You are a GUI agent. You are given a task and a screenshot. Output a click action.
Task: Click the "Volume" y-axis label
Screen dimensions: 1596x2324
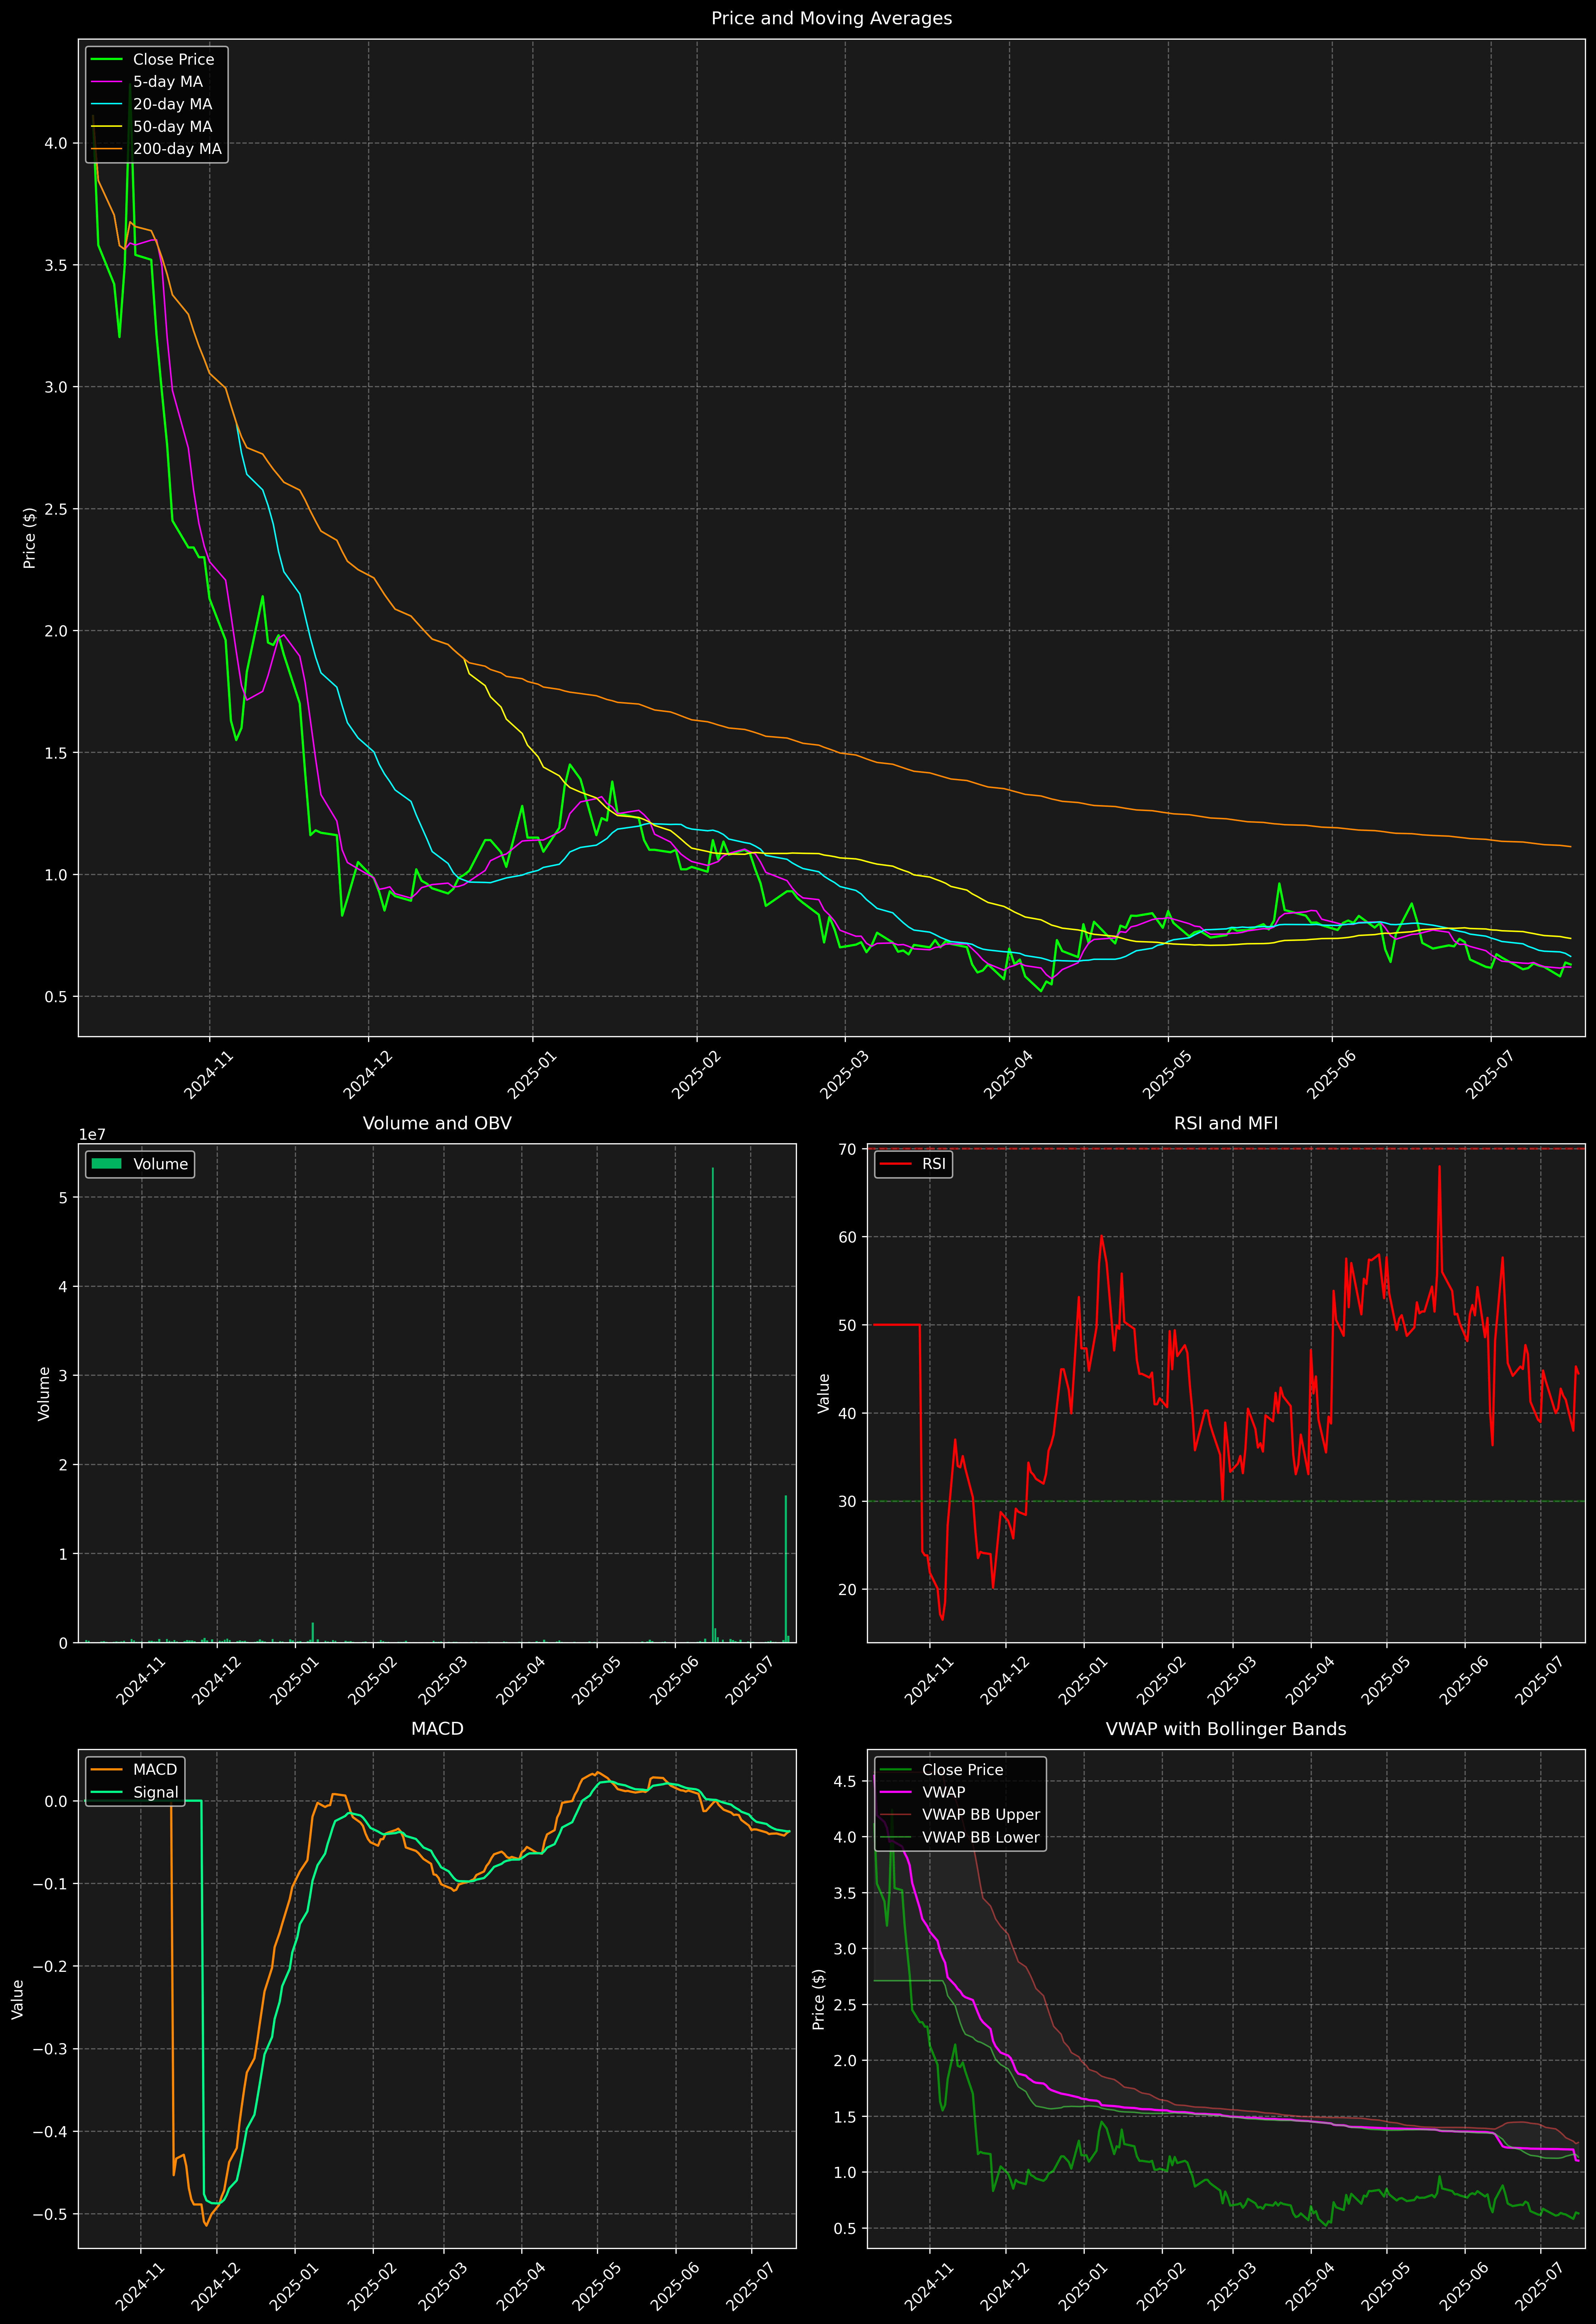[x=44, y=1393]
